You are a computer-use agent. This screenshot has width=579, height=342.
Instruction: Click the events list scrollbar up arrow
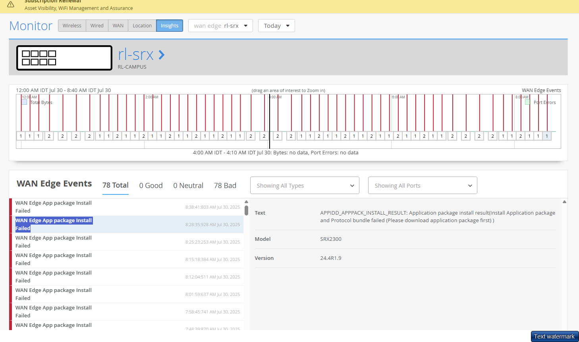(246, 202)
